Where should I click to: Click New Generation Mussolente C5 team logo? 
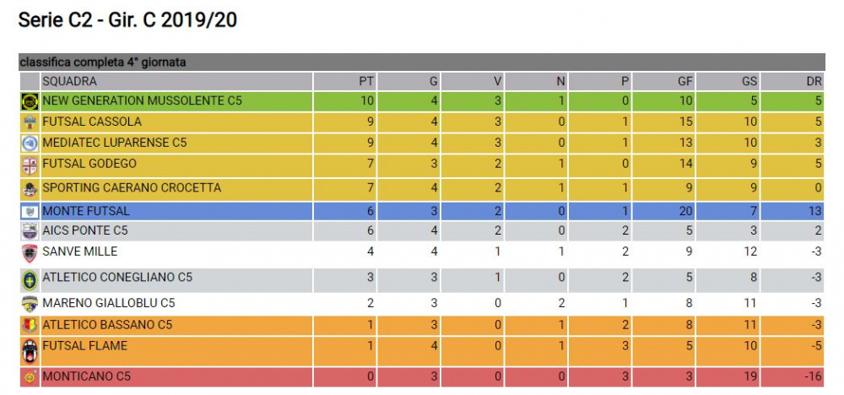pyautogui.click(x=30, y=101)
